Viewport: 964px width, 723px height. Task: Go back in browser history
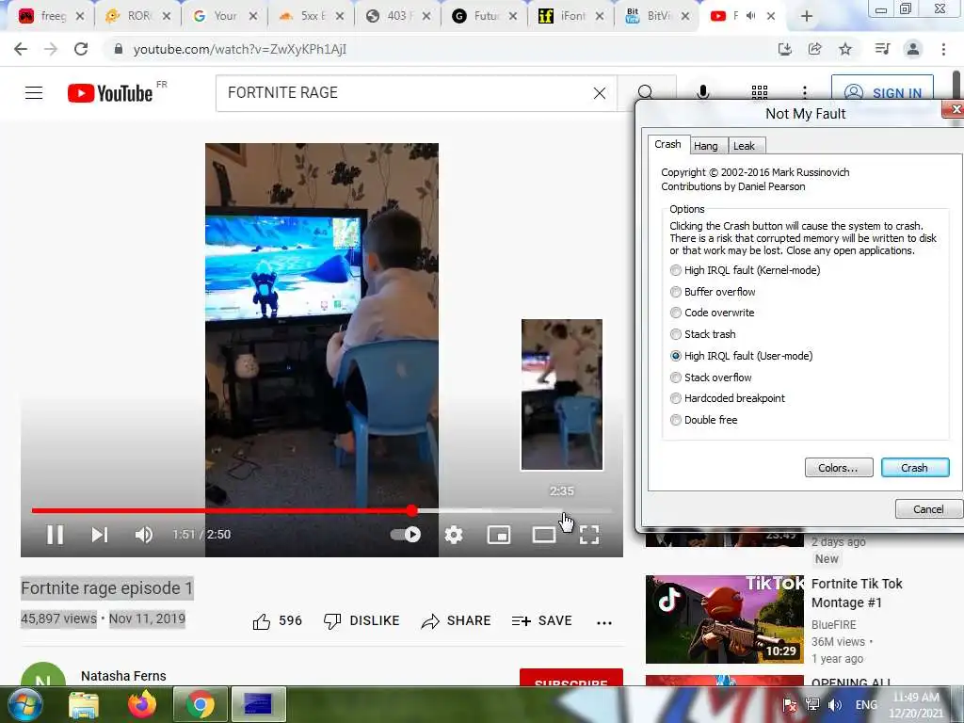point(21,49)
